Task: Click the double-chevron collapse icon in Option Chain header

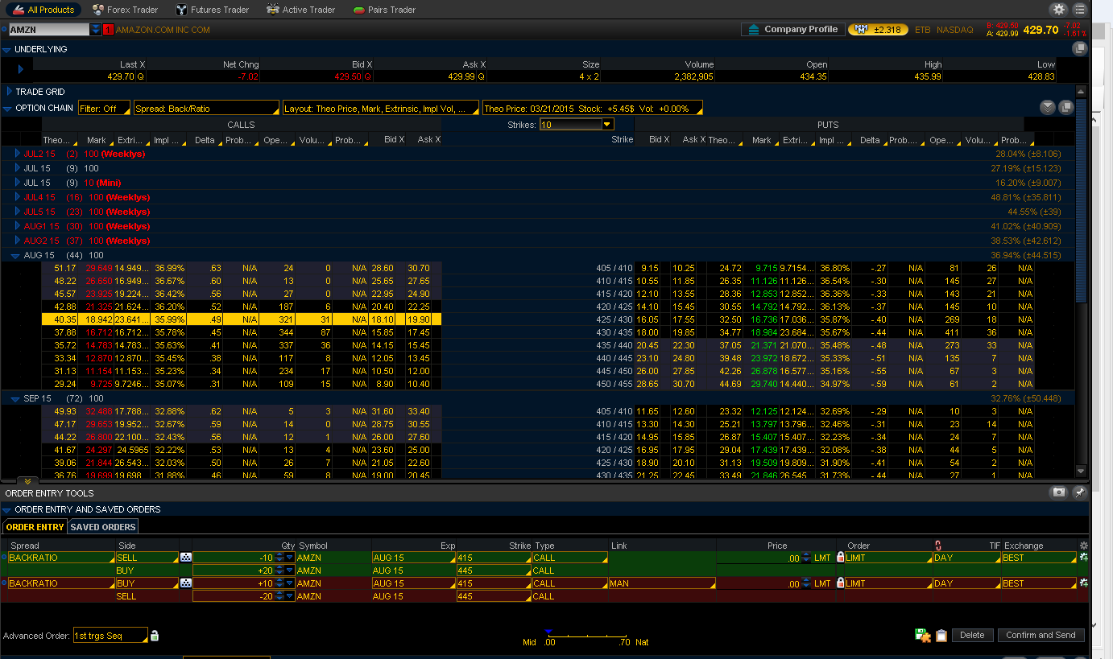Action: 1047,108
